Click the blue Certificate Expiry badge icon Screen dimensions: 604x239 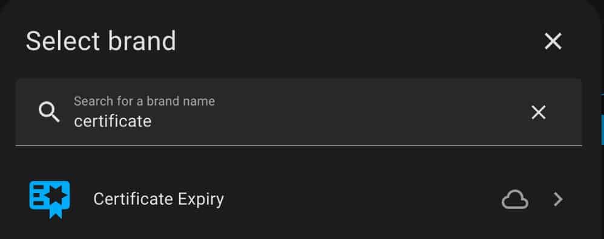50,199
